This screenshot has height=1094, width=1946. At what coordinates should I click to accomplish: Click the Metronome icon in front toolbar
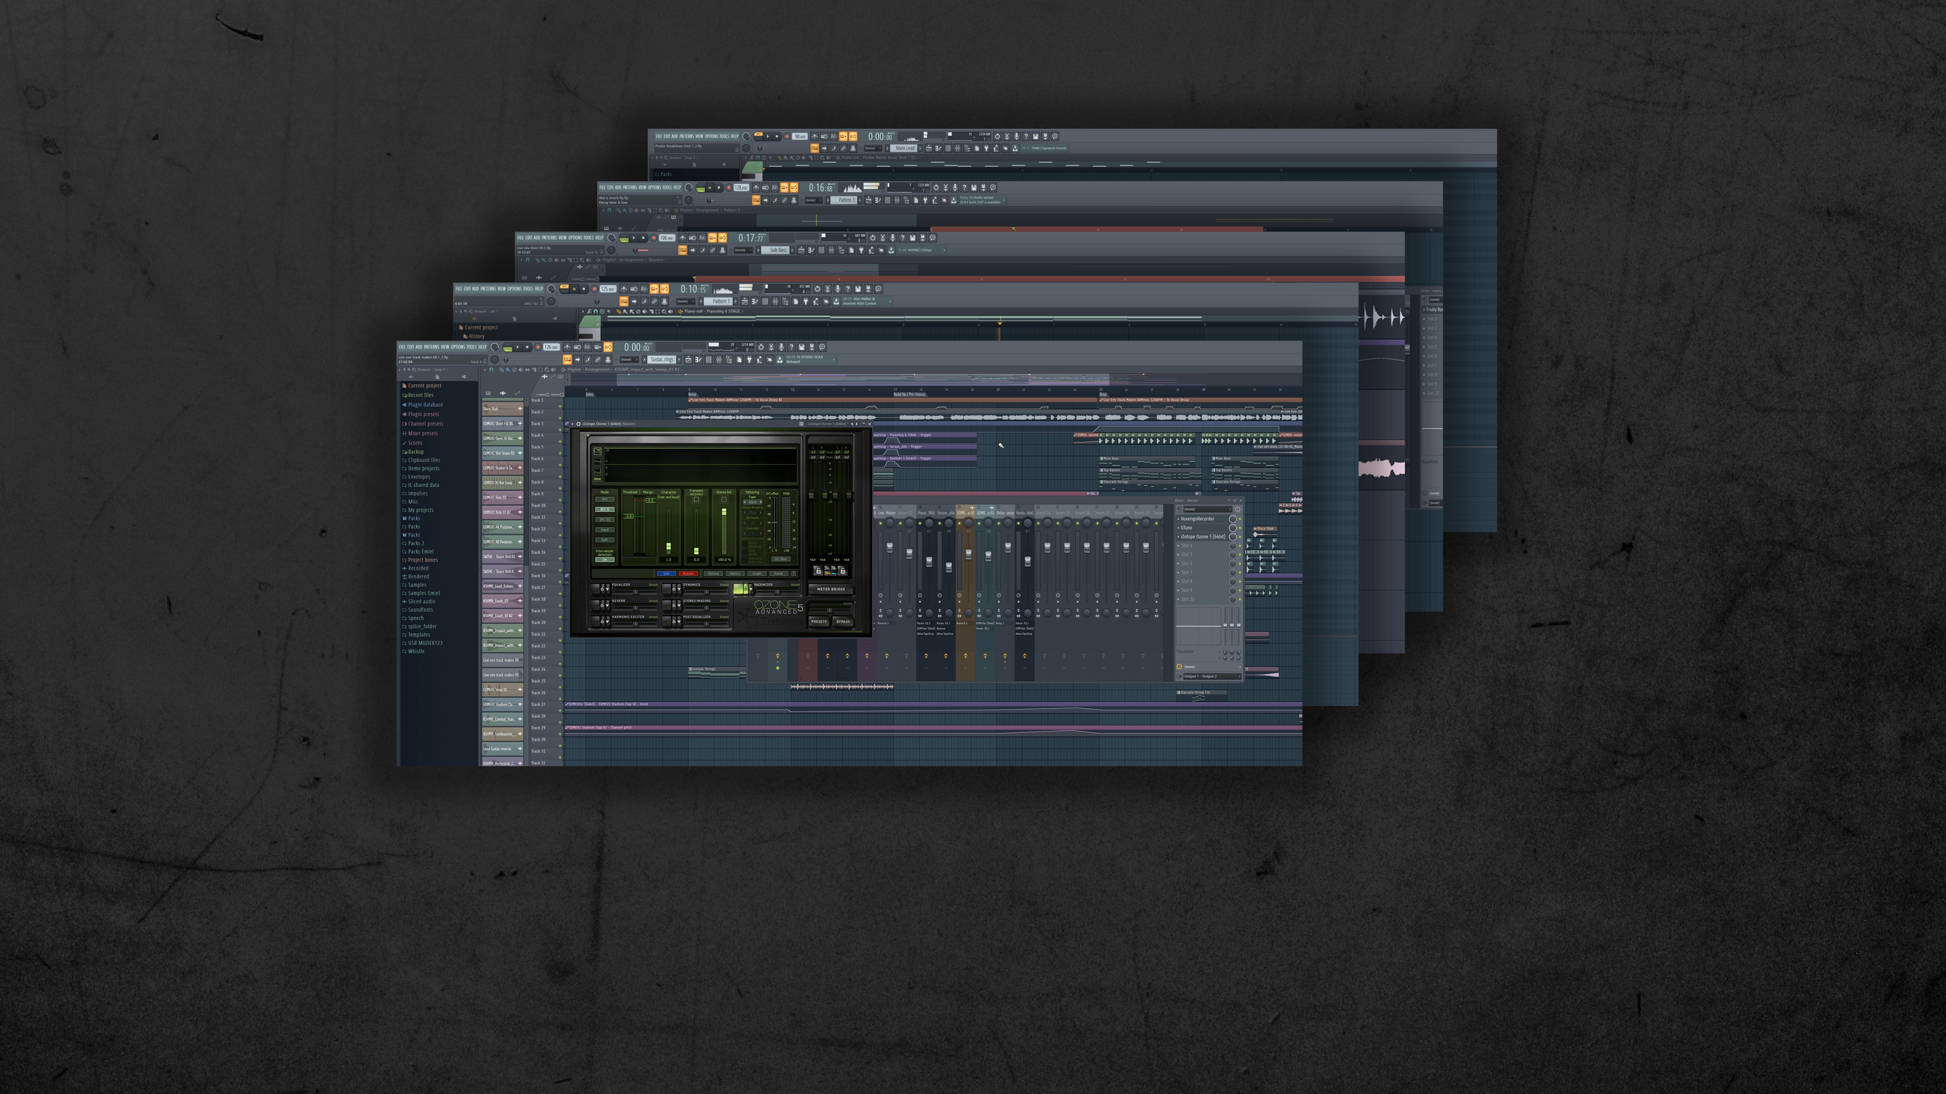tap(567, 347)
